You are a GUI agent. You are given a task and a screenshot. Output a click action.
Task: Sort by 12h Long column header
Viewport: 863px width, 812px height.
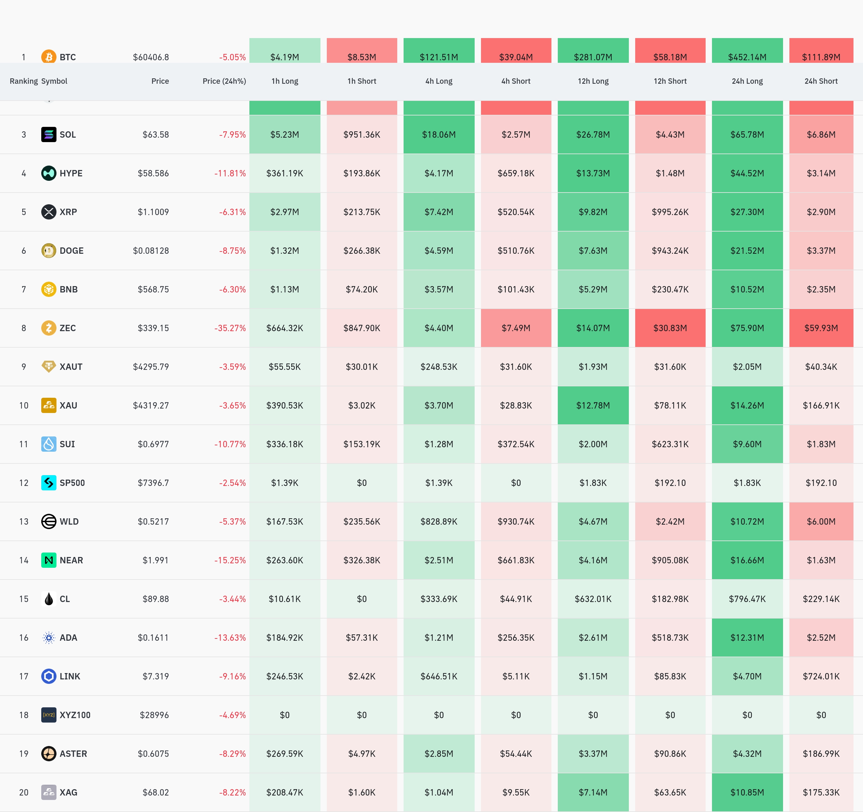click(593, 81)
